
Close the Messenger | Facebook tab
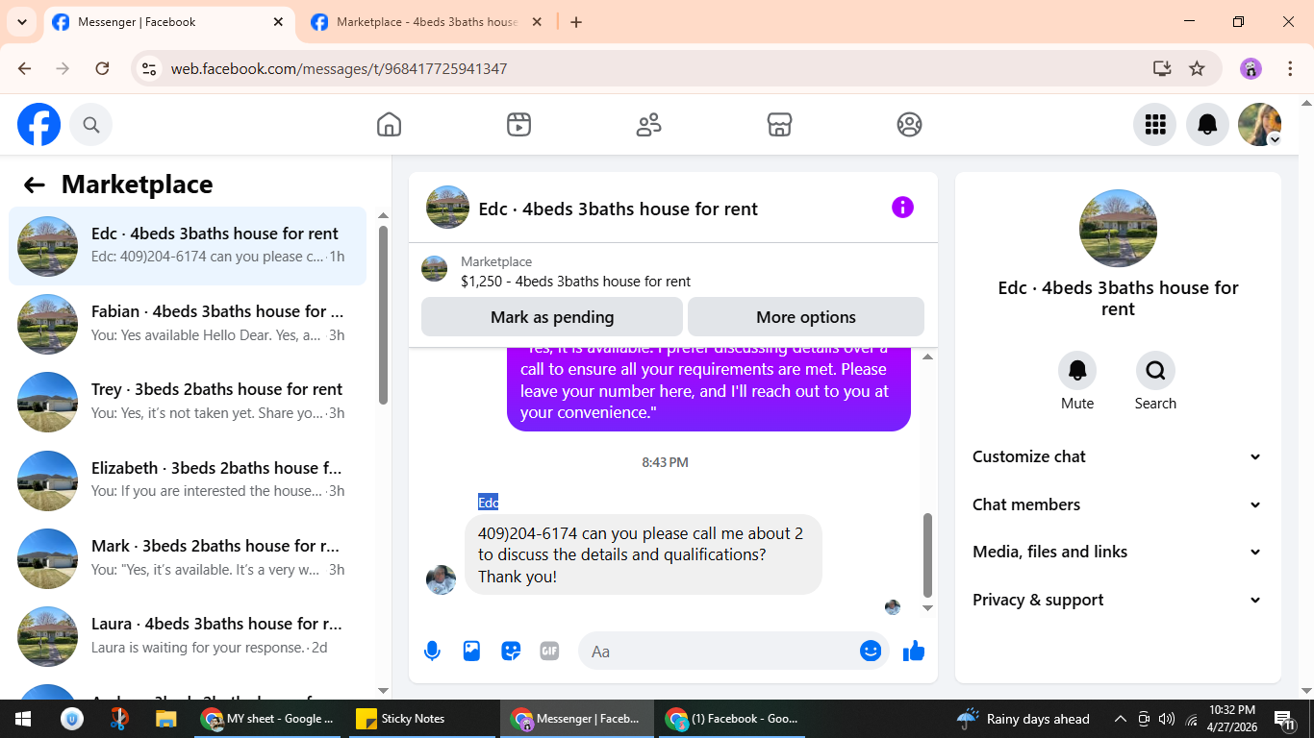click(x=277, y=22)
